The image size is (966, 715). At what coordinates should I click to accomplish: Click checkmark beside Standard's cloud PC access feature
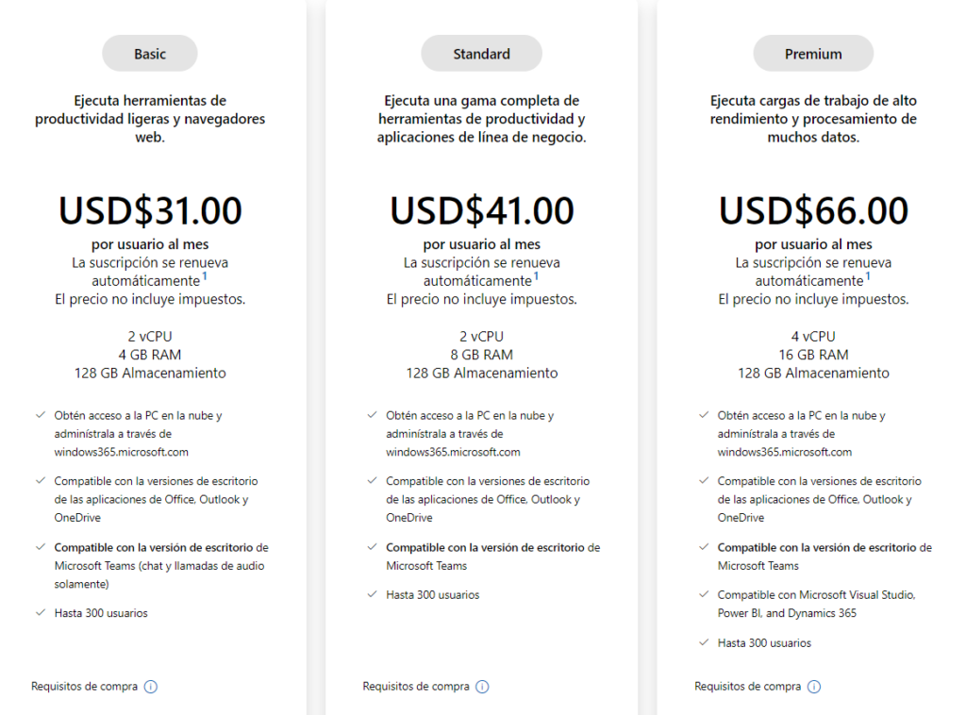(x=372, y=415)
